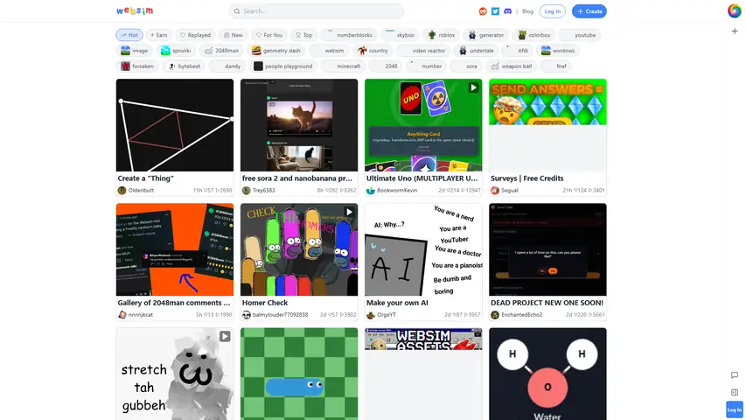
Task: Choose the number tag chip
Action: pos(426,66)
